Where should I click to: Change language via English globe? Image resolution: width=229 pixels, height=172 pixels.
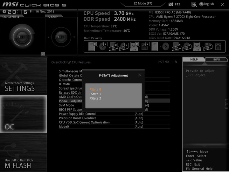coord(207,4)
